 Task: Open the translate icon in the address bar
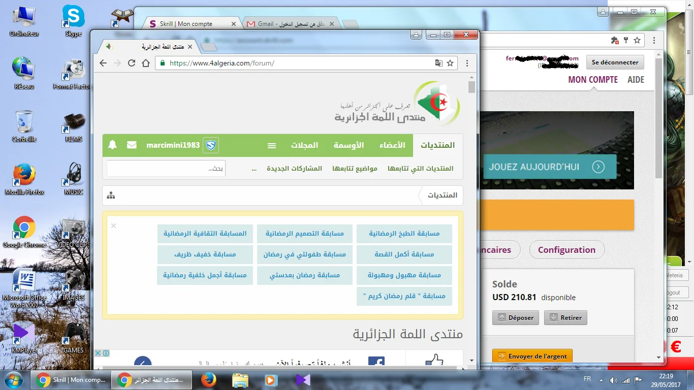(x=438, y=63)
